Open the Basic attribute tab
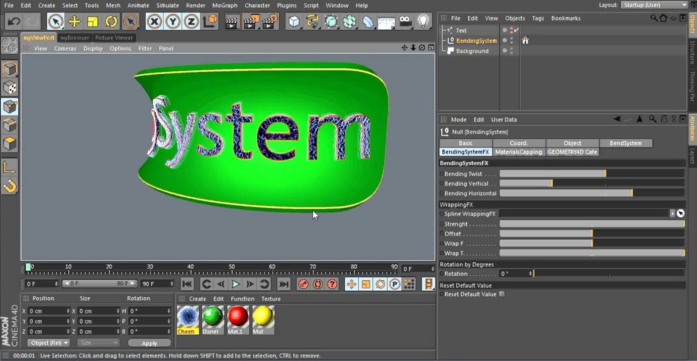This screenshot has width=697, height=361. click(x=466, y=143)
